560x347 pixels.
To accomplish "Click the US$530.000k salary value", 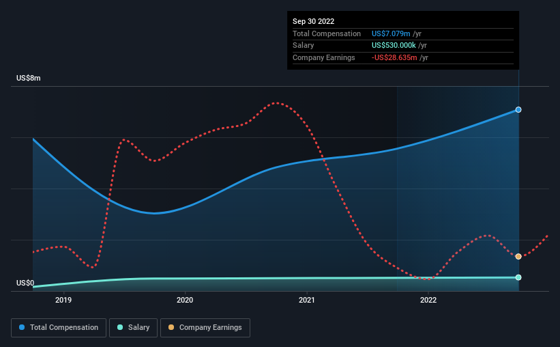I will coord(394,46).
